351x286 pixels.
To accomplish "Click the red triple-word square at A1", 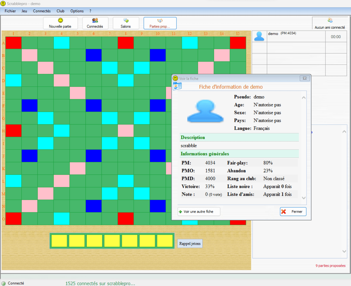I will [14, 43].
